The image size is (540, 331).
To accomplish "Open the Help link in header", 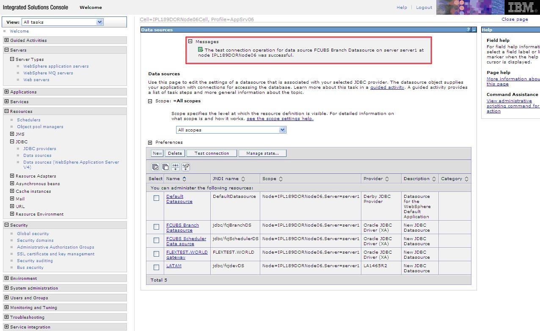I will click(402, 7).
